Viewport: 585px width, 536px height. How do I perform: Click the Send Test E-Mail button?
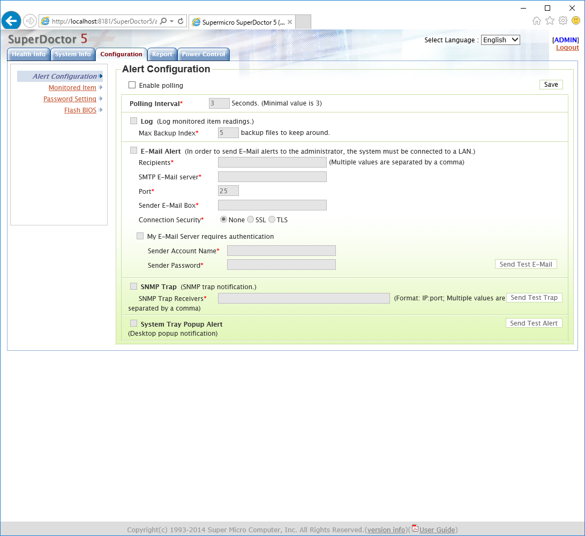coord(526,264)
